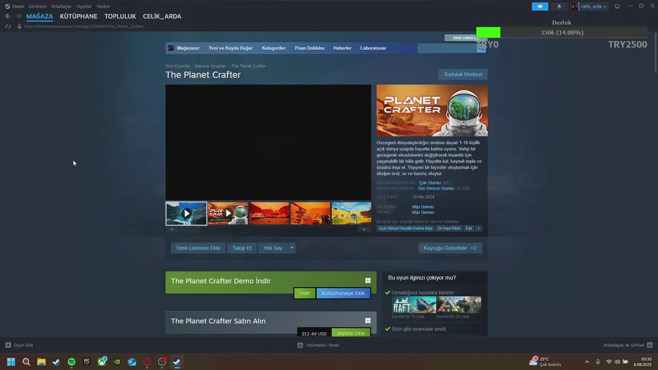This screenshot has height=370, width=658.
Task: Go to Macera Oyunları breadcrumb
Action: click(210, 66)
